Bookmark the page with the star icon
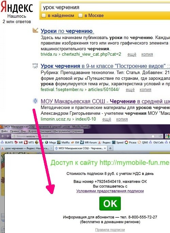The width and height of the screenshot is (170, 233). (x=153, y=136)
